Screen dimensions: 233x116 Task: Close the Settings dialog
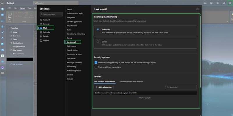(197, 9)
